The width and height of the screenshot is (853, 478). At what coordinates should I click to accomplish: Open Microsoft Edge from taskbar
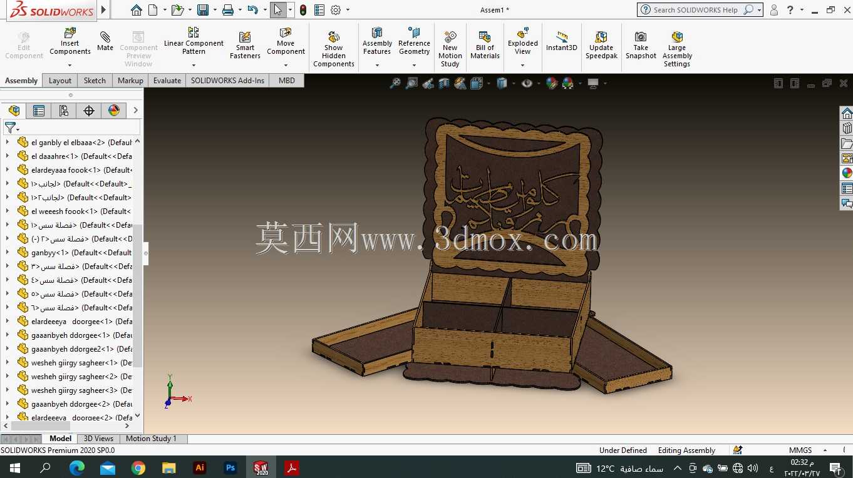click(77, 467)
